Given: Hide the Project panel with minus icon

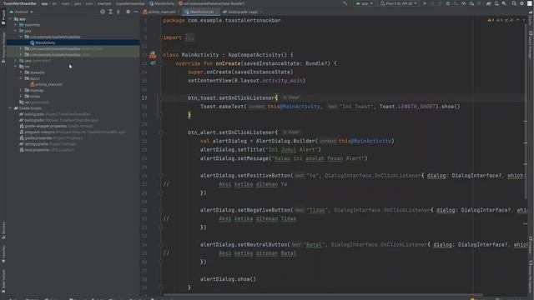Looking at the screenshot, I should (135, 12).
